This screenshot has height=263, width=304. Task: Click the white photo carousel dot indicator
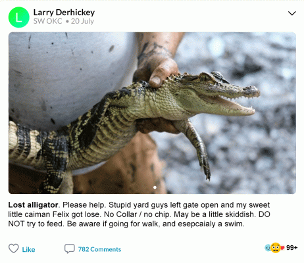(155, 187)
